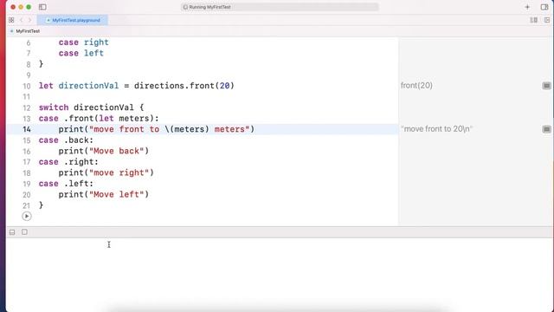This screenshot has width=554, height=312.
Task: Click the "Move back" string literal
Action: pos(117,151)
